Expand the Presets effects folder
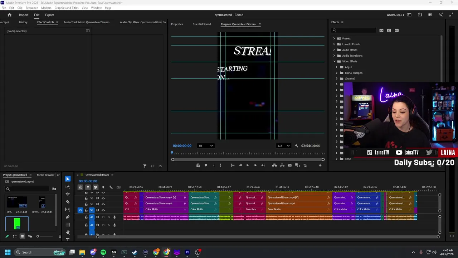This screenshot has height=258, width=458. (x=334, y=38)
